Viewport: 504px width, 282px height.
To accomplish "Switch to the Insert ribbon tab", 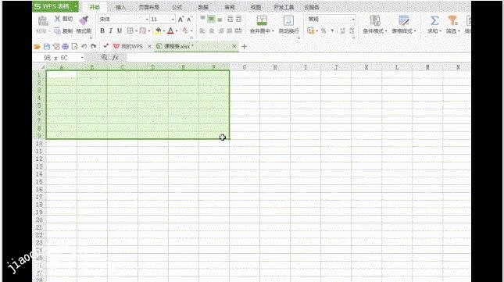I will 120,7.
